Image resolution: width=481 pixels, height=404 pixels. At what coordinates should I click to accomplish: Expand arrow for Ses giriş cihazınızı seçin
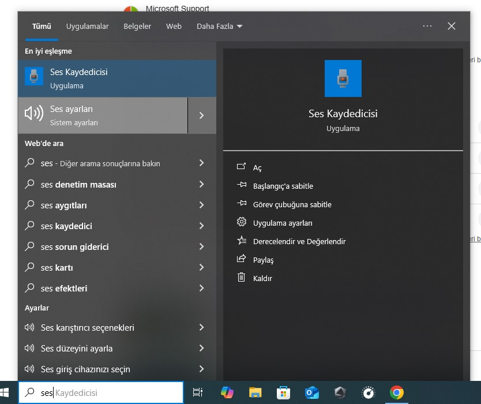[201, 369]
